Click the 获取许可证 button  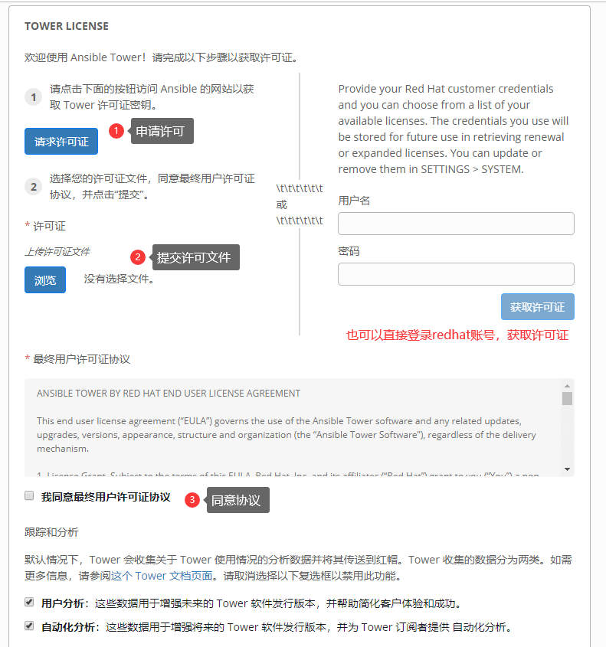[x=538, y=306]
